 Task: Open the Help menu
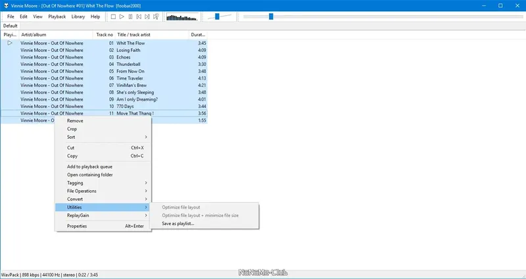click(x=95, y=16)
